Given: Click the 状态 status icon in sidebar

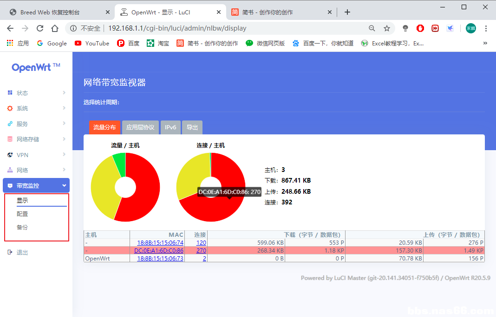Looking at the screenshot, I should (x=10, y=93).
